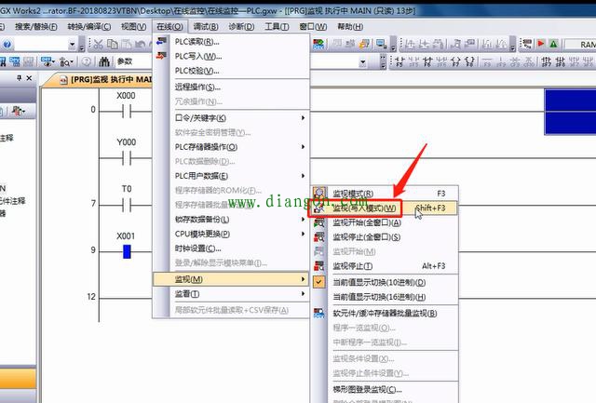Screen dimensions: 596x403
Task: Click the pin icon on left panel
Action: pos(19,78)
